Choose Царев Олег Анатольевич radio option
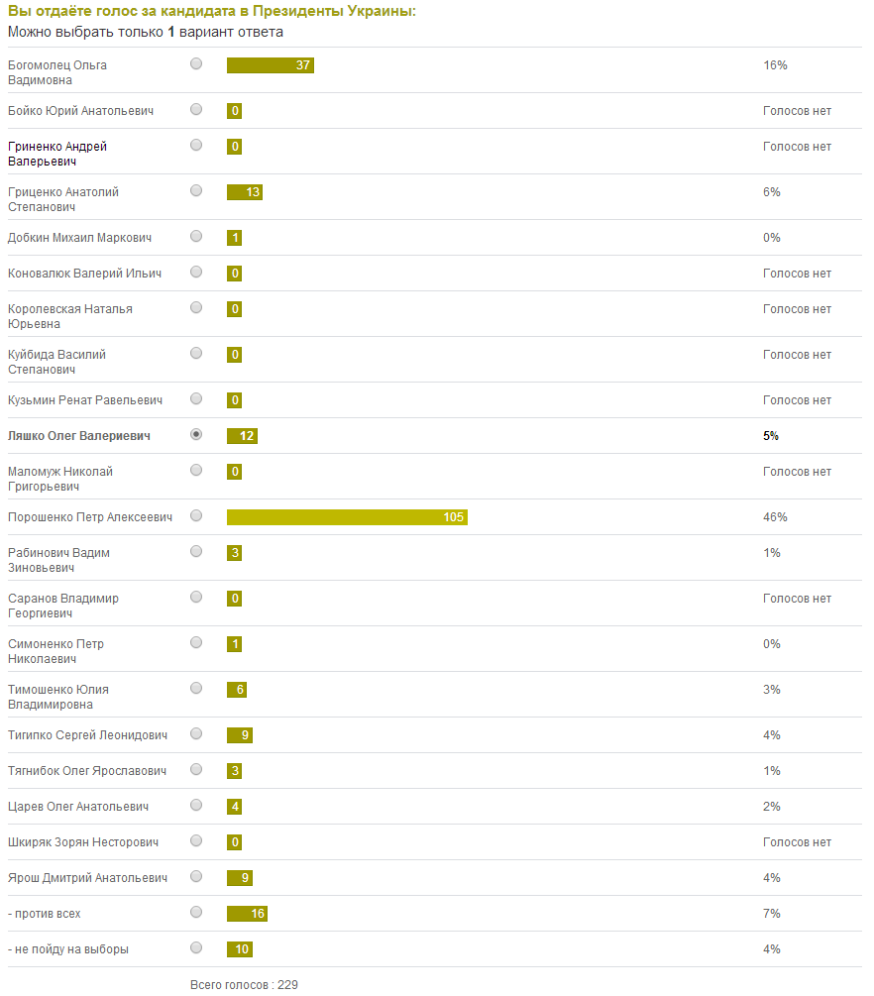The width and height of the screenshot is (874, 996). [196, 805]
